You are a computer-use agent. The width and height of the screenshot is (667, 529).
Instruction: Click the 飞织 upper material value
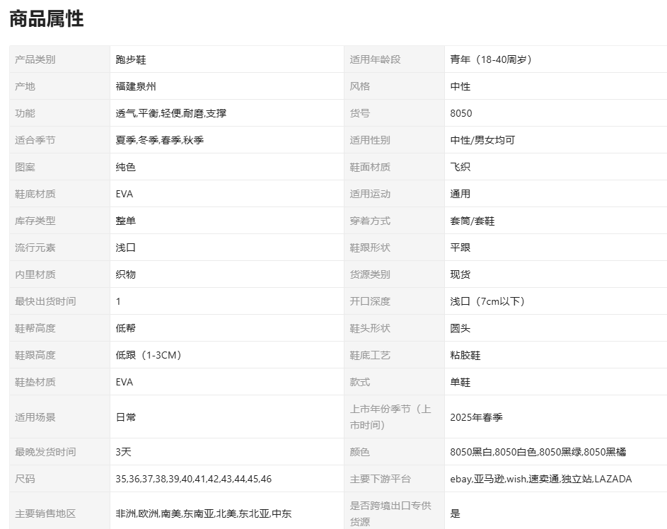coord(460,167)
